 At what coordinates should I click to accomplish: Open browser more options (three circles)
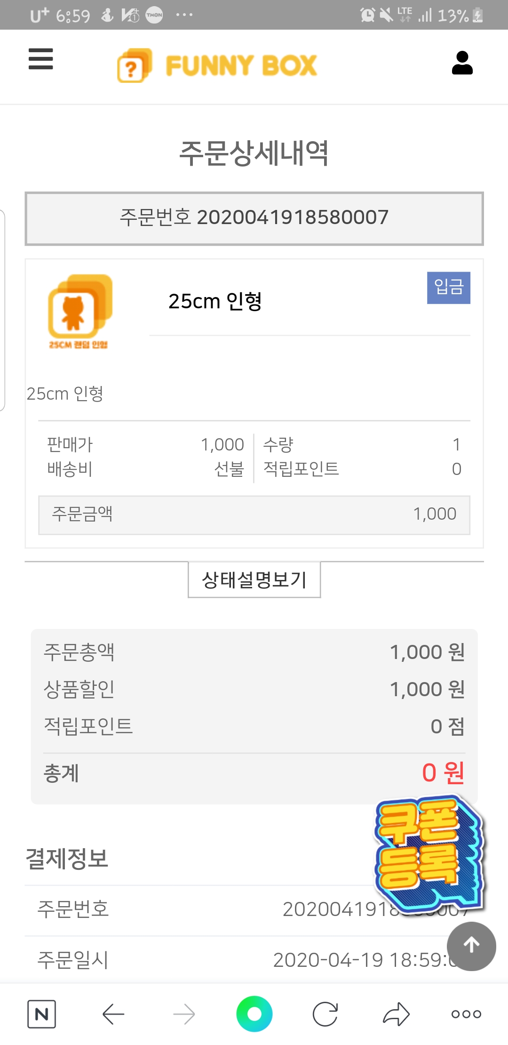point(466,1014)
